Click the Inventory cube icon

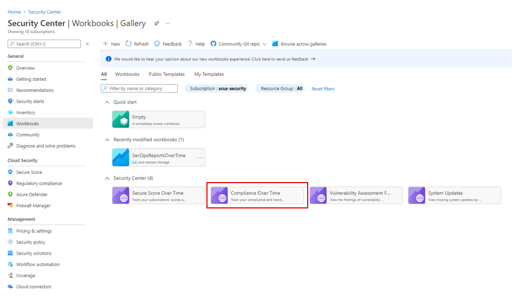coord(10,113)
